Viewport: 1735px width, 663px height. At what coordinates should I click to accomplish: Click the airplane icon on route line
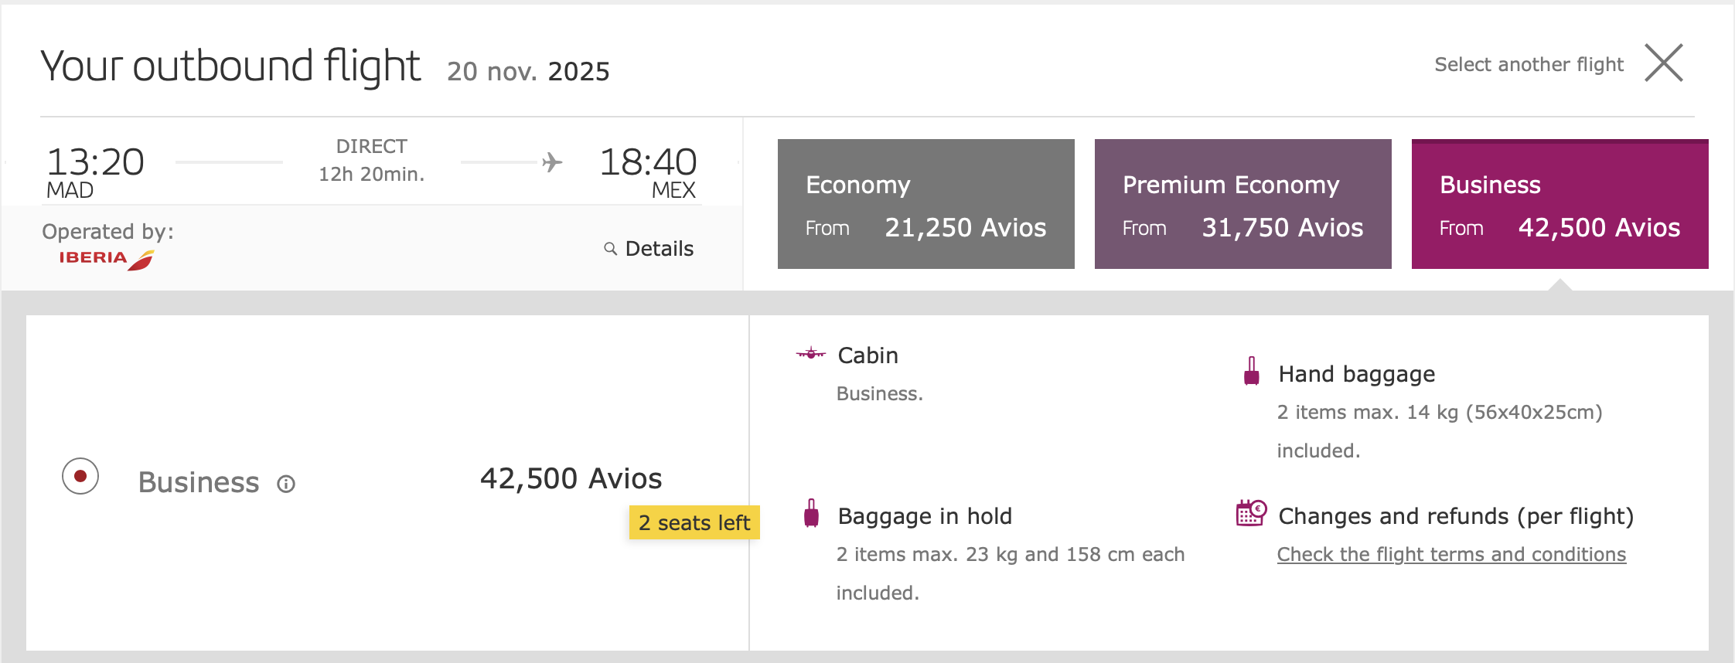[x=552, y=162]
